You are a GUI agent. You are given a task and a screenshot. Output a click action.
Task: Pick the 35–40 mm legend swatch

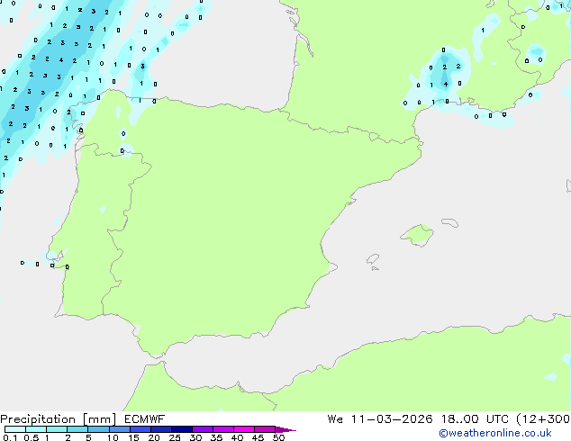click(223, 429)
